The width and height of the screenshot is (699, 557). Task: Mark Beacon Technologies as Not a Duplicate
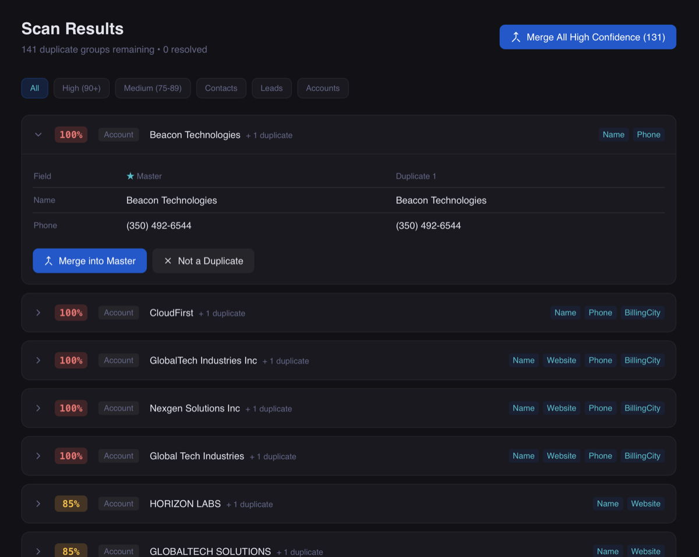click(203, 261)
